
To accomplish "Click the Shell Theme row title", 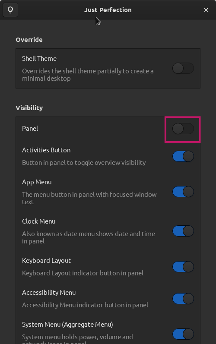I will pyautogui.click(x=39, y=59).
